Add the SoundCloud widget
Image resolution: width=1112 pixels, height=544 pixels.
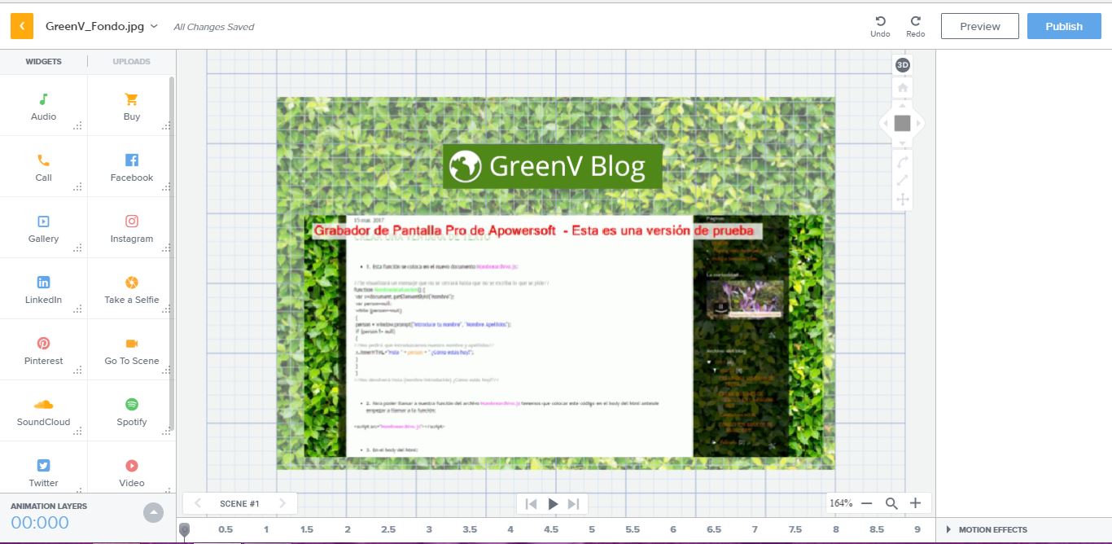[43, 411]
